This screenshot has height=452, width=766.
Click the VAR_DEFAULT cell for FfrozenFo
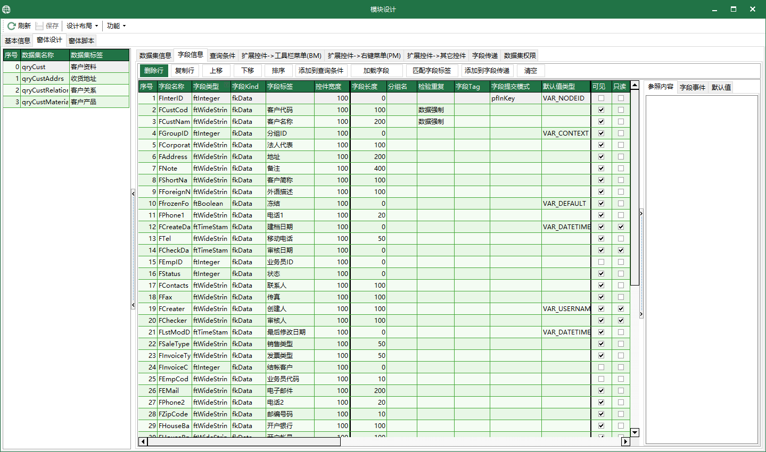(566, 203)
